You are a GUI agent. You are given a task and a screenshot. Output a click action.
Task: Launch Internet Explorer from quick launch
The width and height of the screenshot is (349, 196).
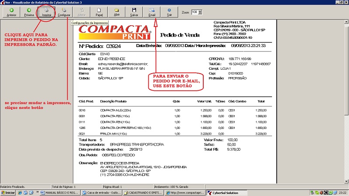coord(20,193)
